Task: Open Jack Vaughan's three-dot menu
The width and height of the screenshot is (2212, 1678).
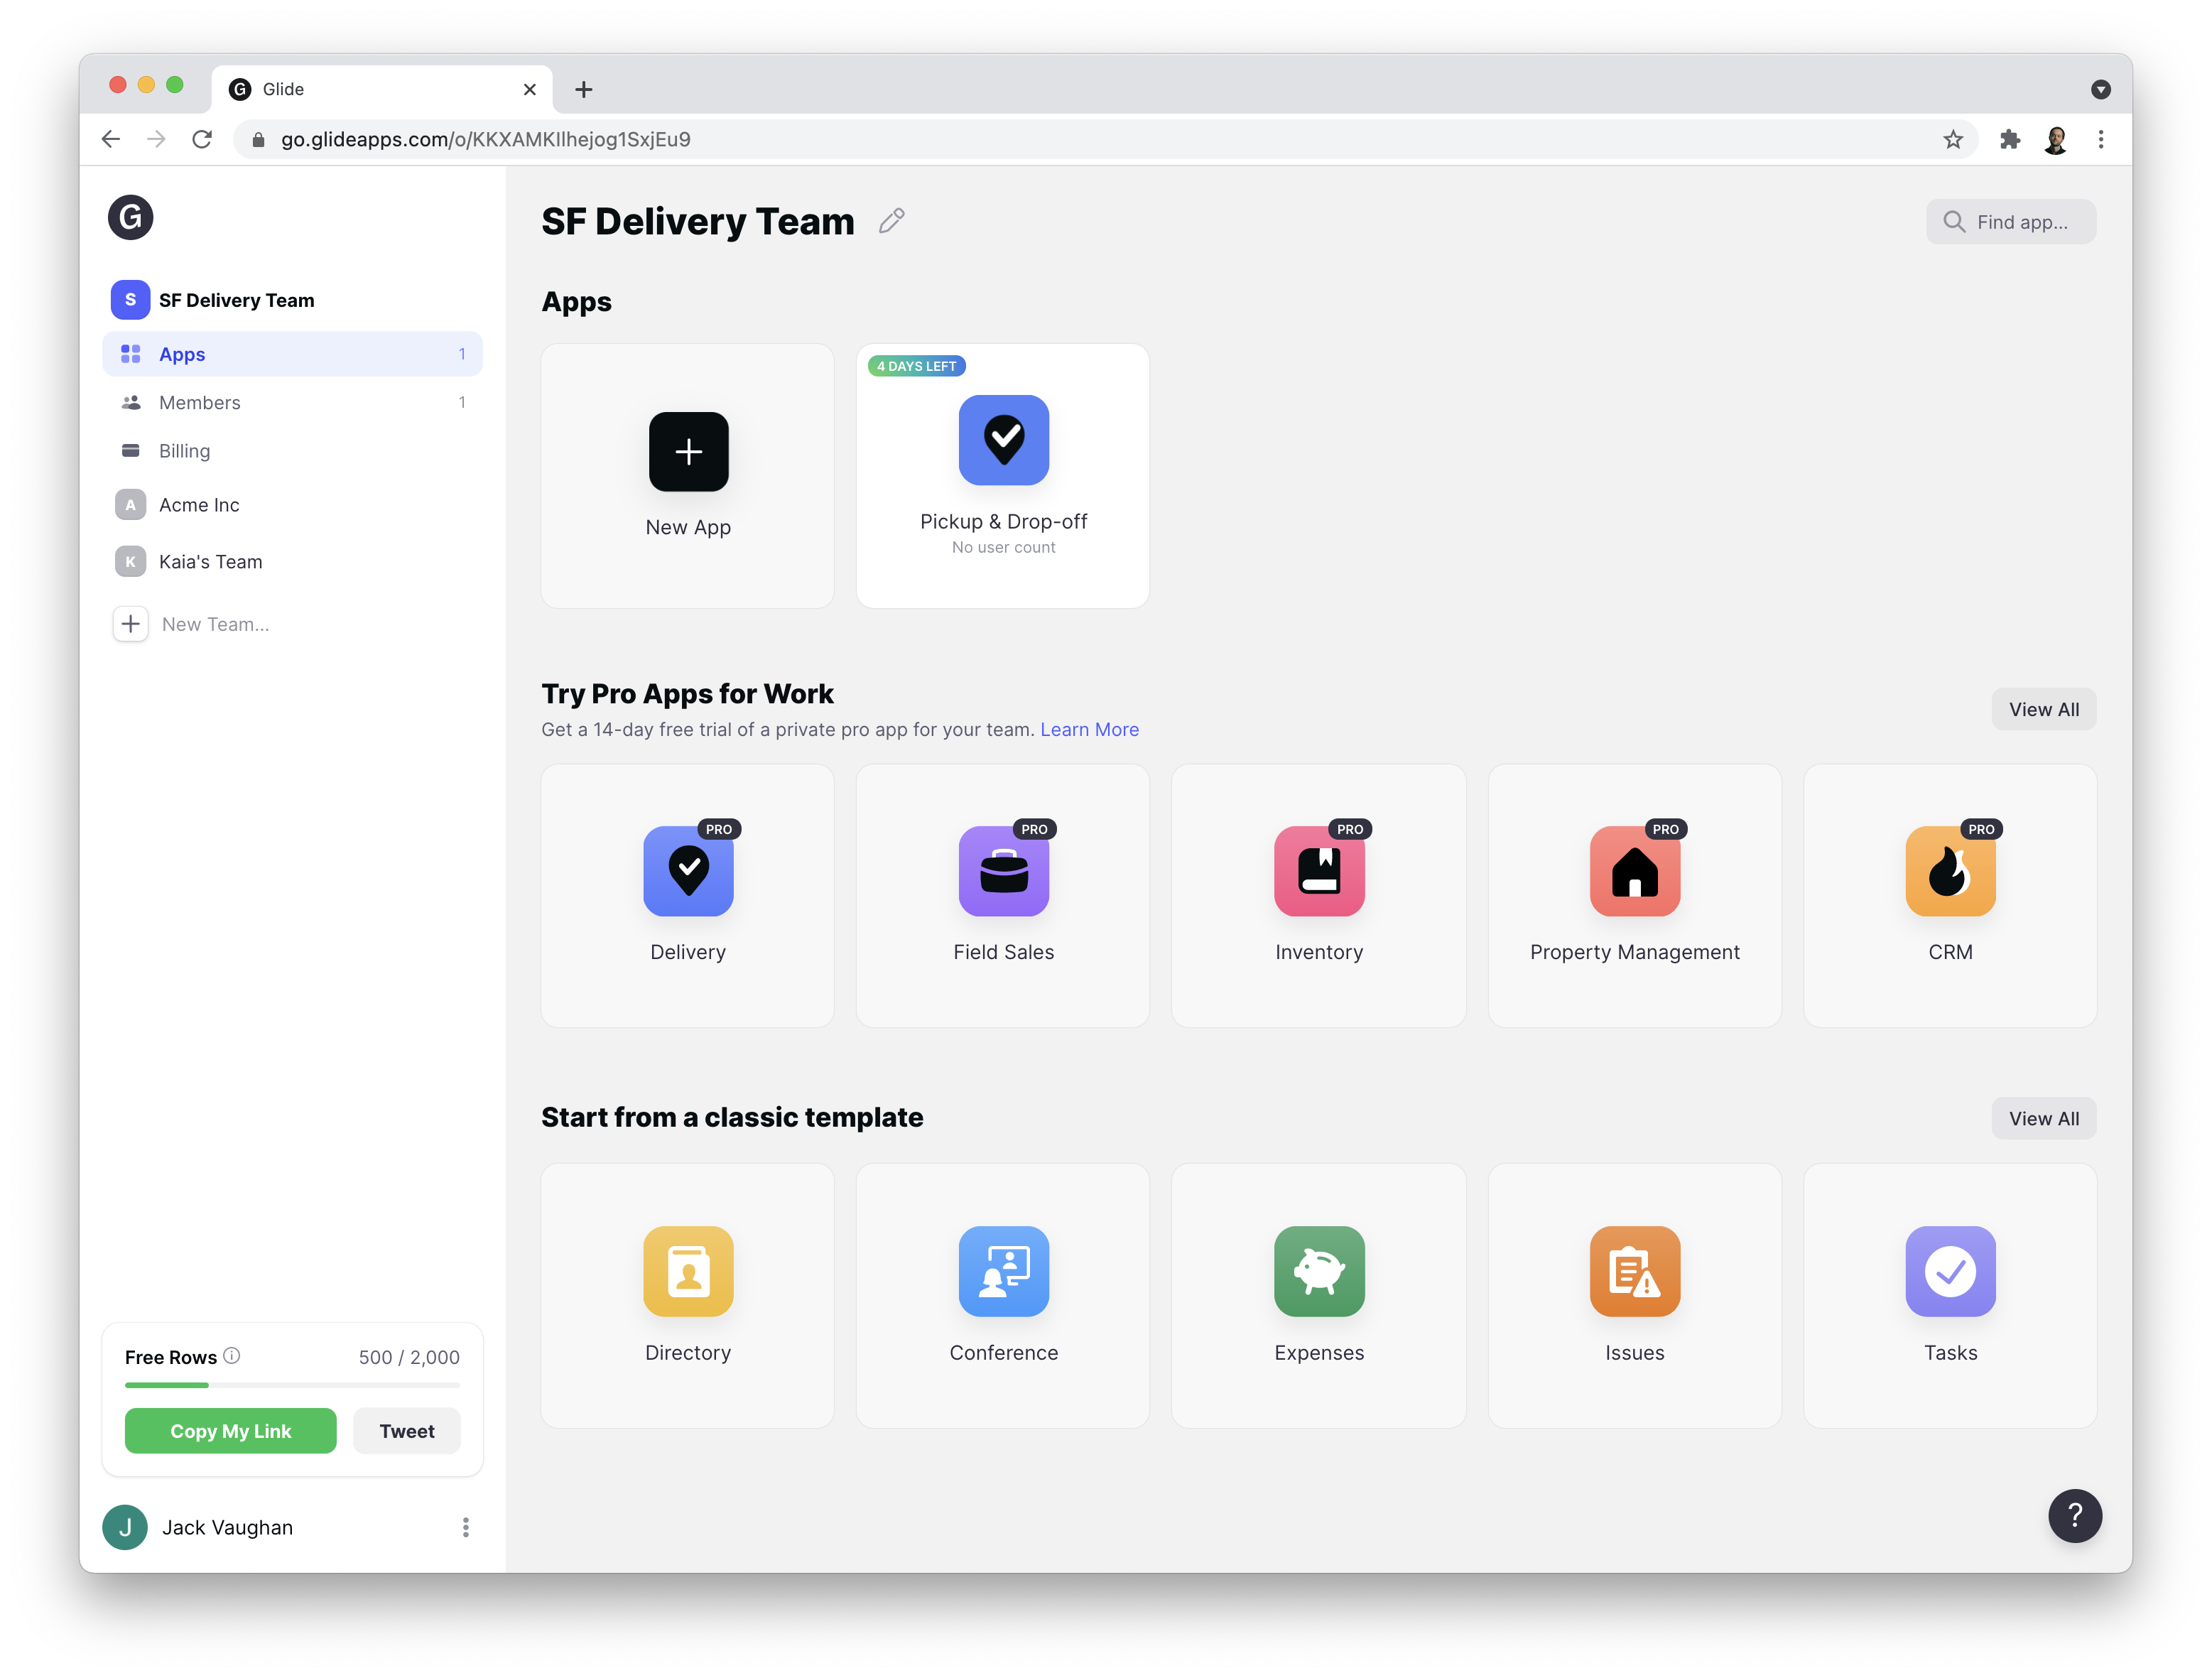Action: coord(465,1527)
